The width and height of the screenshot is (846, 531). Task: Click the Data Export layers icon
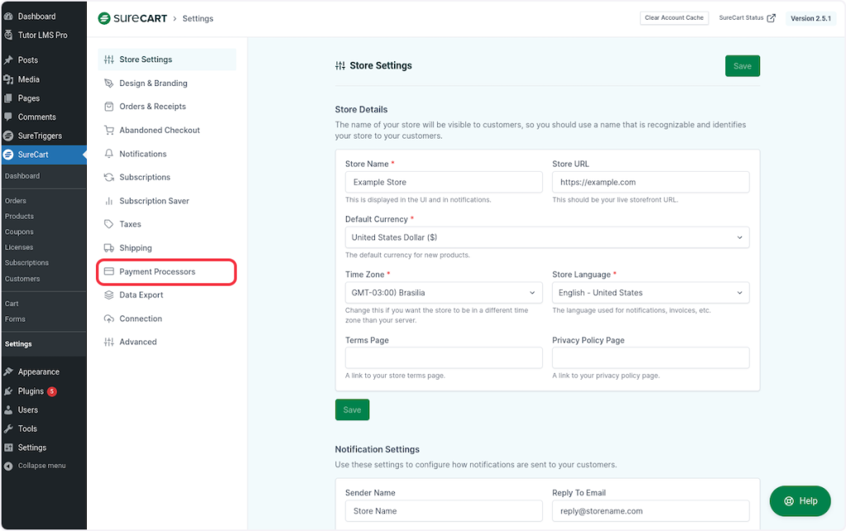pos(109,295)
